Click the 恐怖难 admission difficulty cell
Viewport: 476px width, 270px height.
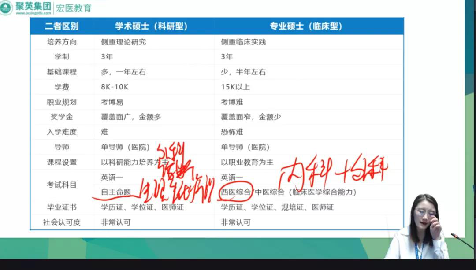pyautogui.click(x=232, y=132)
